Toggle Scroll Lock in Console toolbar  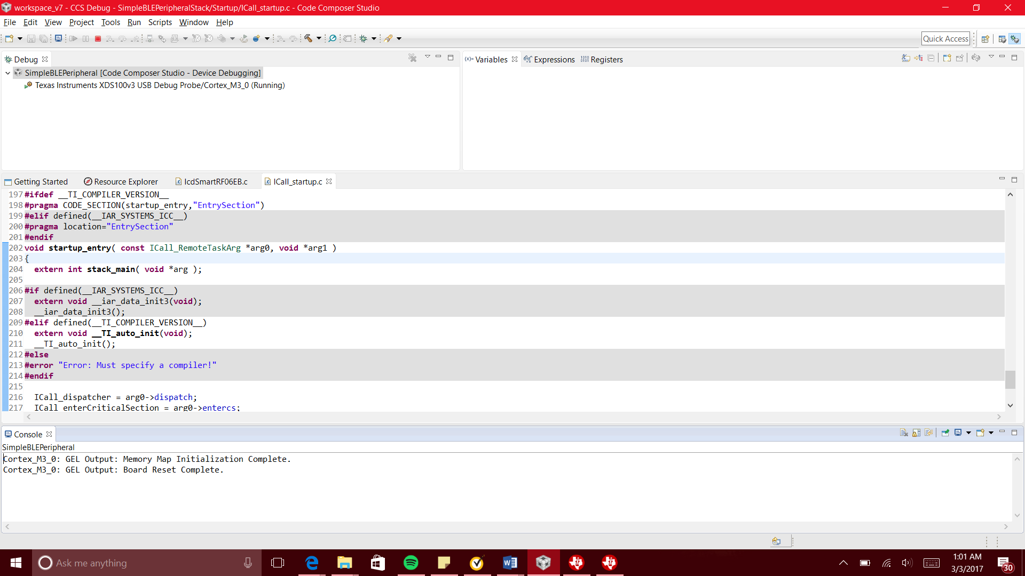[916, 433]
